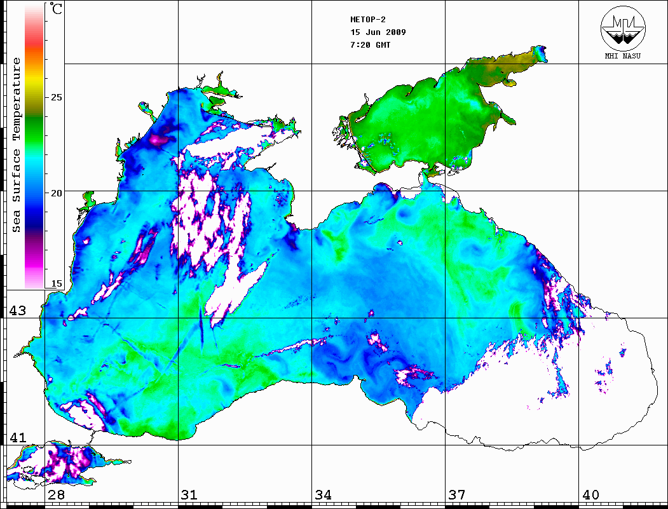Click the longitude label '28'
Viewport: 668px width, 509px height.
point(56,495)
